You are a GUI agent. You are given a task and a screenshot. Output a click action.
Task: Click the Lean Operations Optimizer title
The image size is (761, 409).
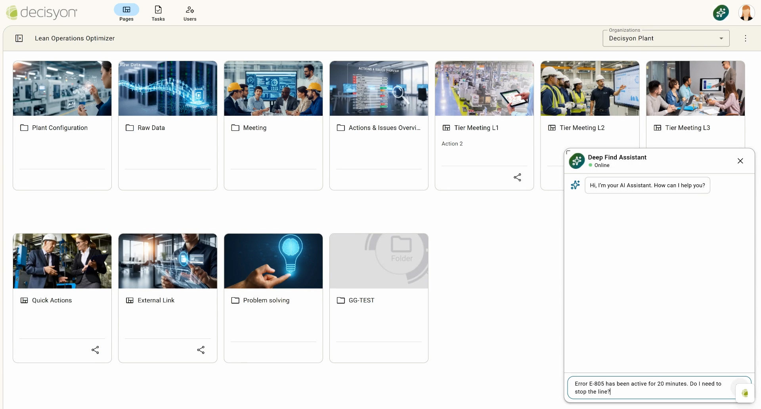[x=75, y=38]
